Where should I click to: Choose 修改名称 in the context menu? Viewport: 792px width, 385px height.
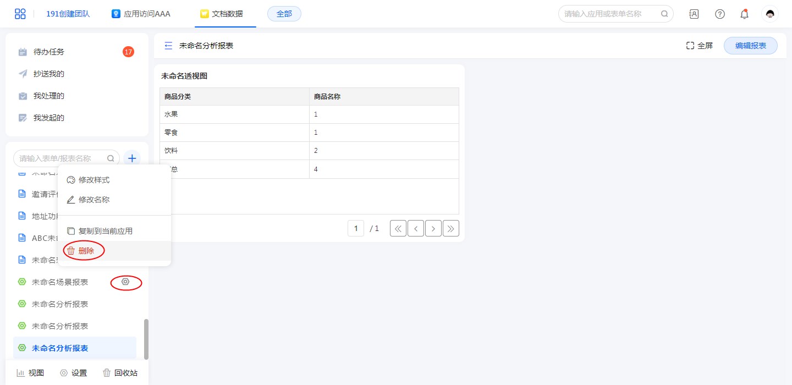pyautogui.click(x=94, y=200)
